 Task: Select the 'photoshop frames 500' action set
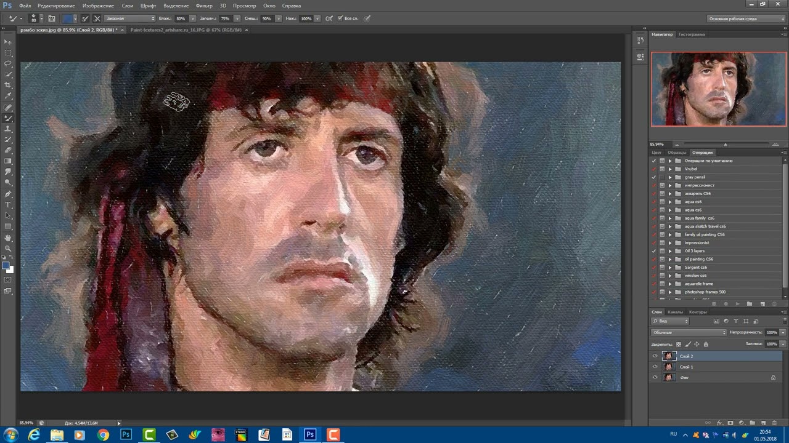[x=705, y=292]
